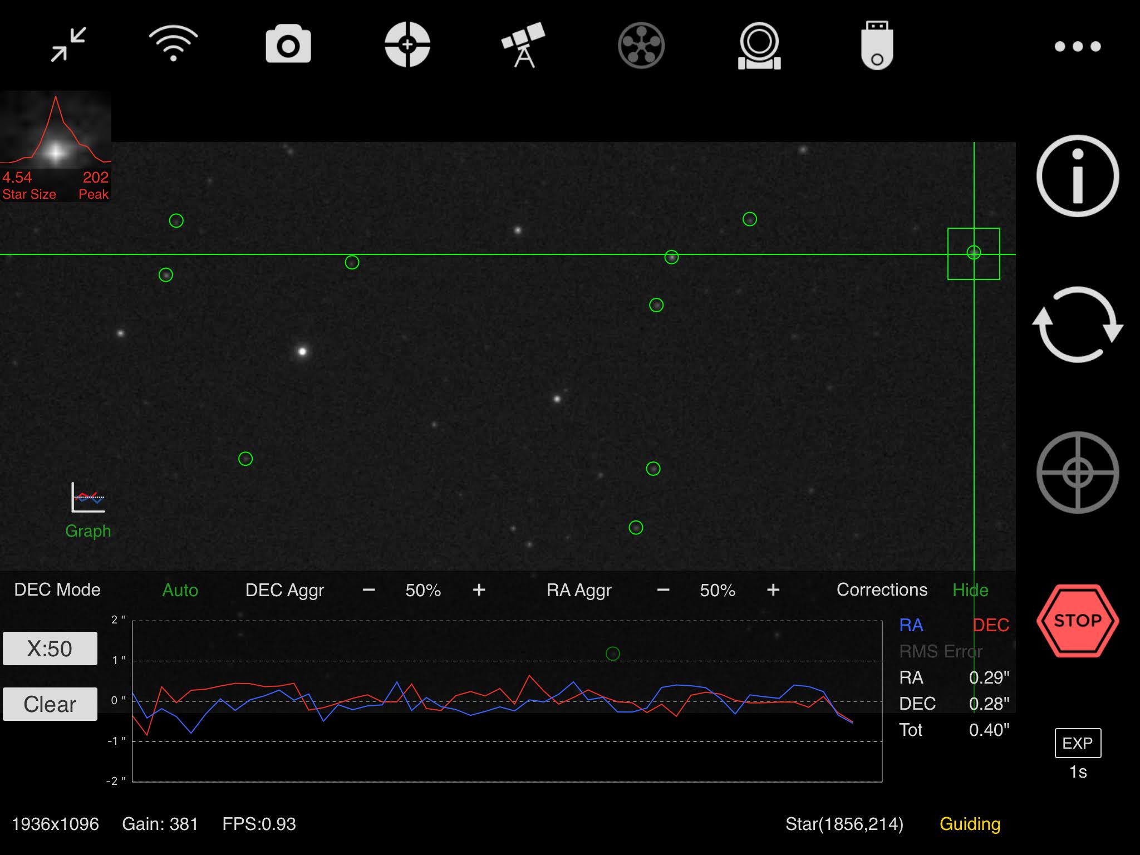
Task: Clear the guiding graph
Action: pos(50,704)
